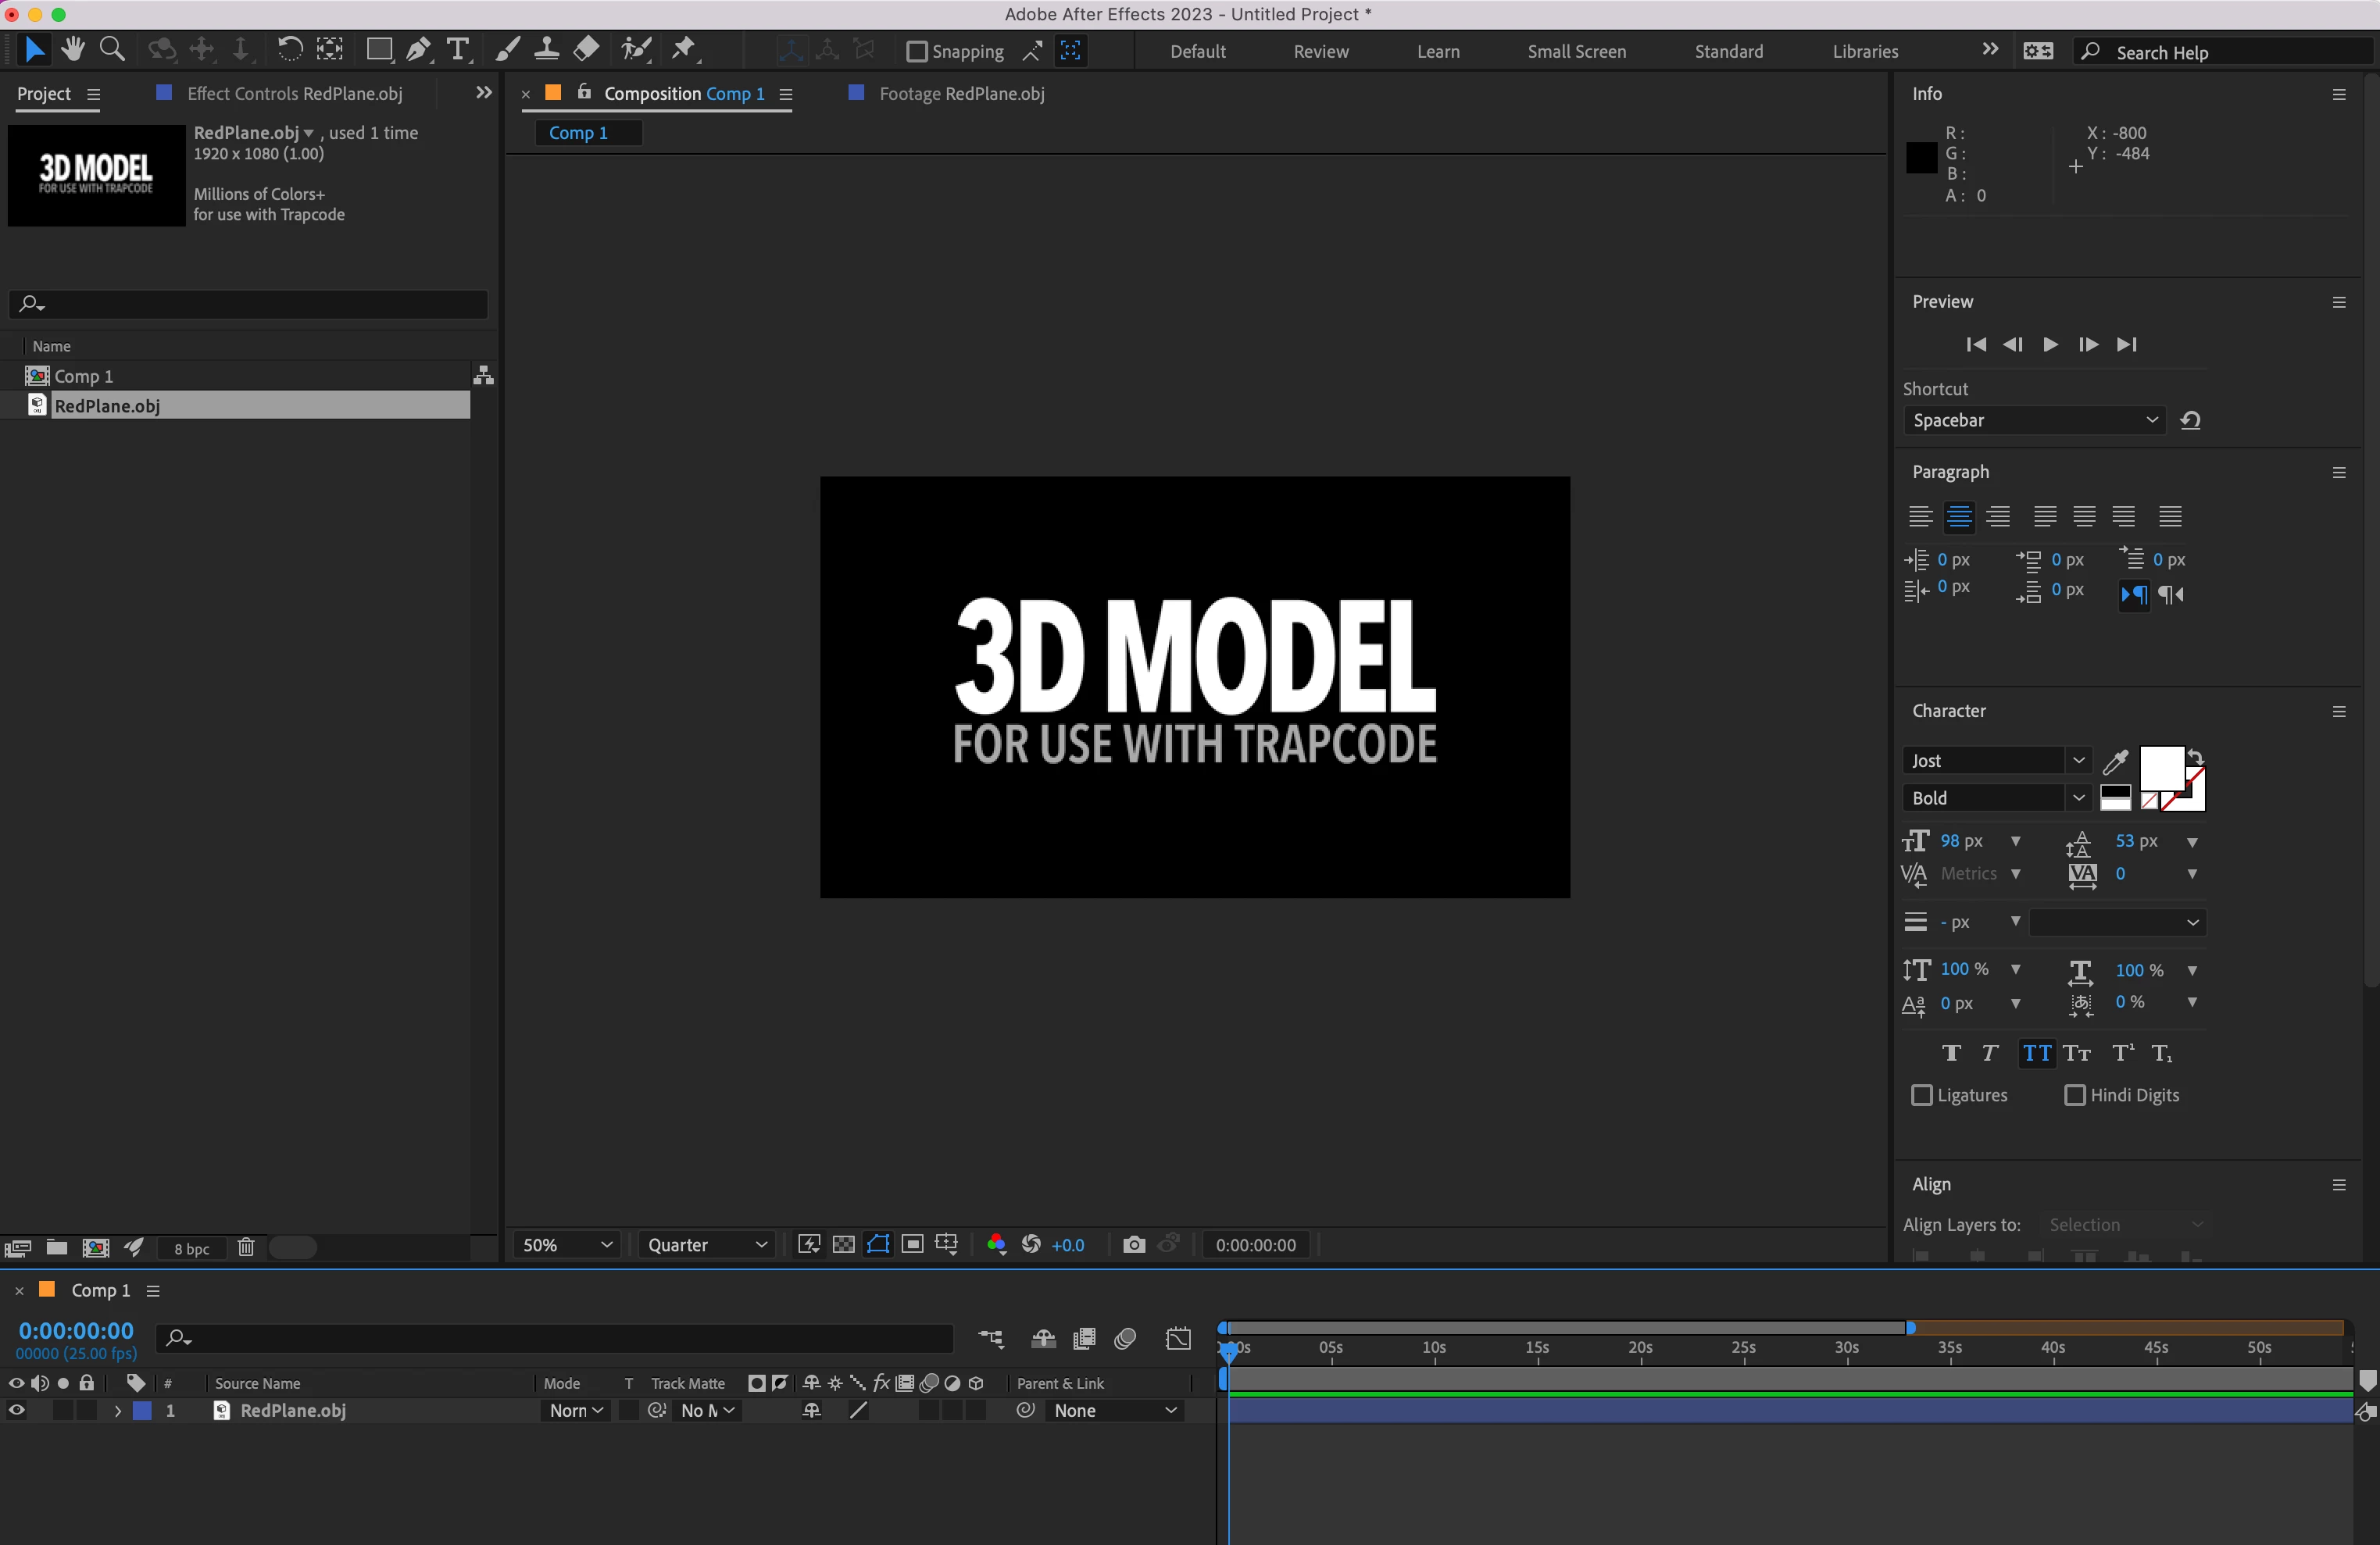2380x1545 pixels.
Task: Select the Horizontal Type tool
Action: 458,49
